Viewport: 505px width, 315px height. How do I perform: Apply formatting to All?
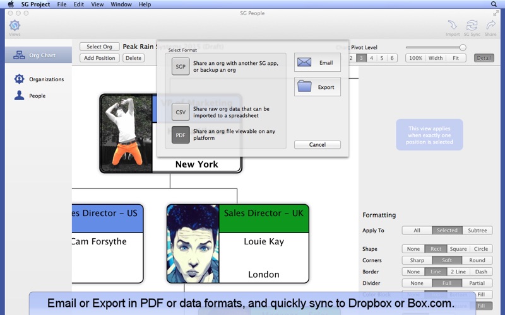click(x=417, y=230)
